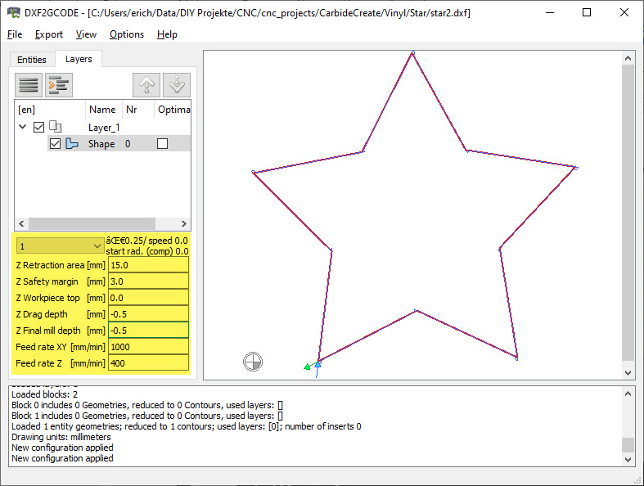Image resolution: width=644 pixels, height=486 pixels.
Task: Uncheck the Layer_1 checkbox
Action: [38, 127]
